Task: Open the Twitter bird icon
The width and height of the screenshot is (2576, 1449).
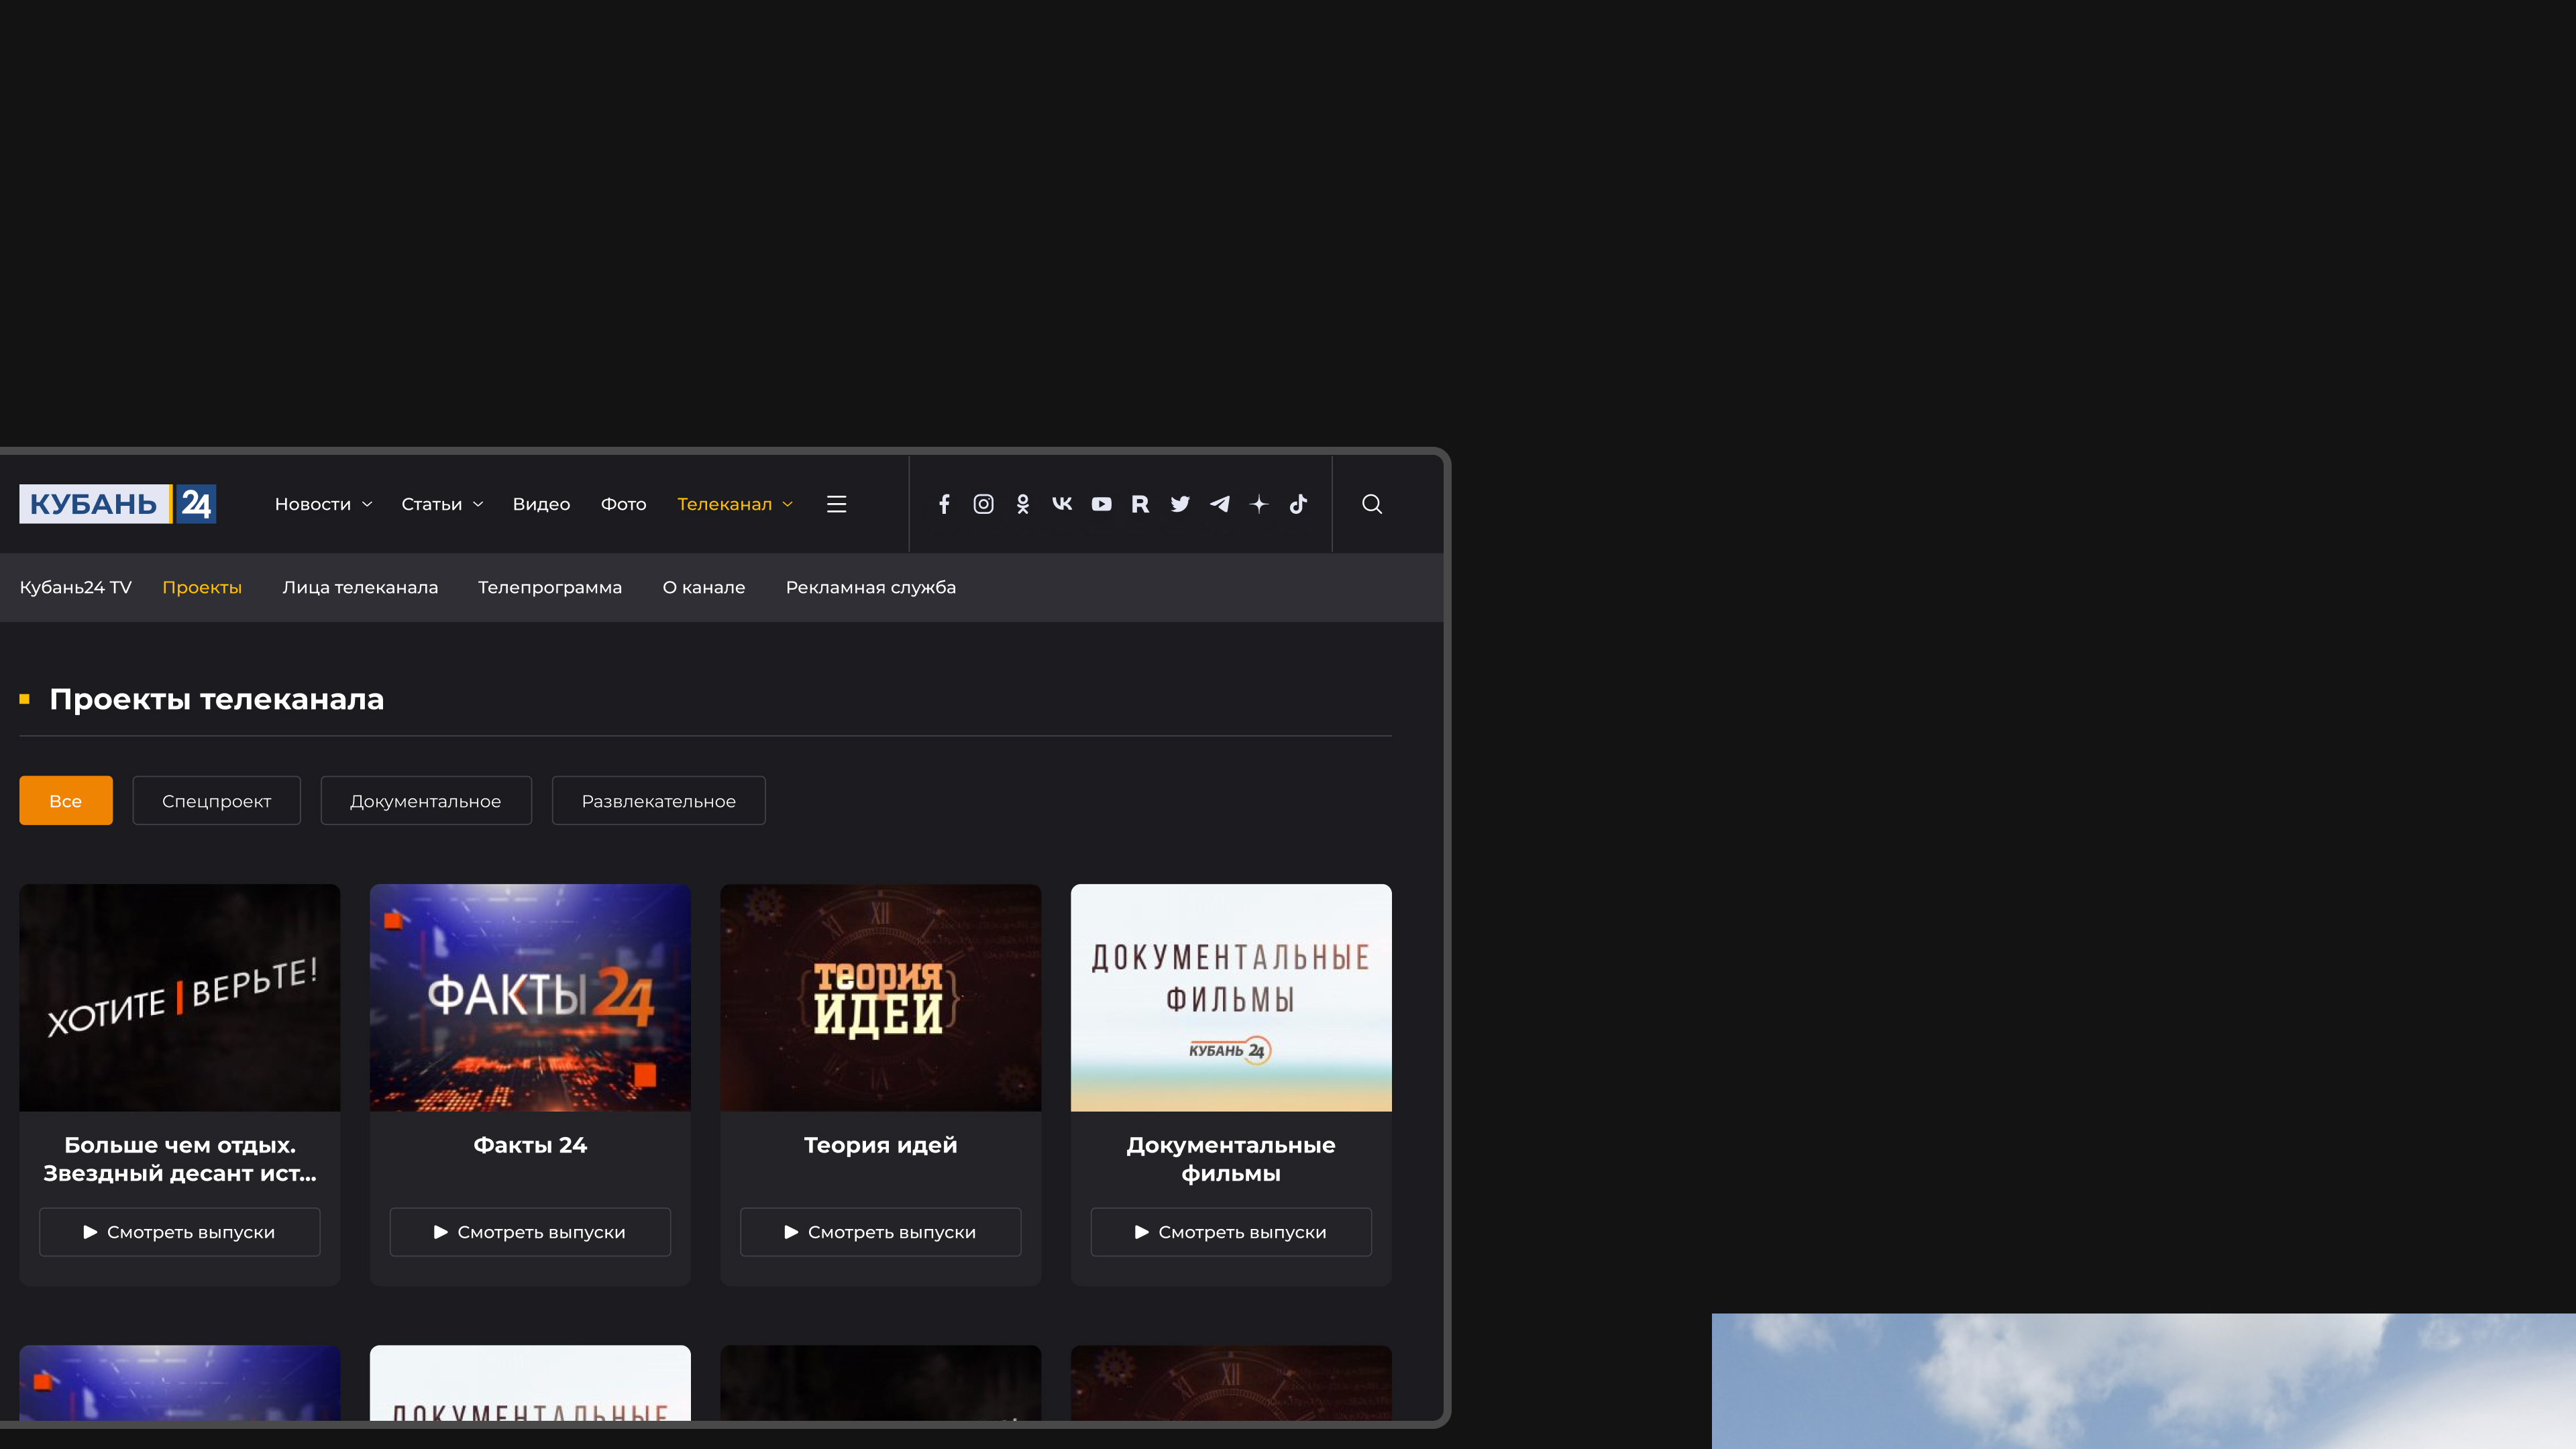Action: 1180,504
